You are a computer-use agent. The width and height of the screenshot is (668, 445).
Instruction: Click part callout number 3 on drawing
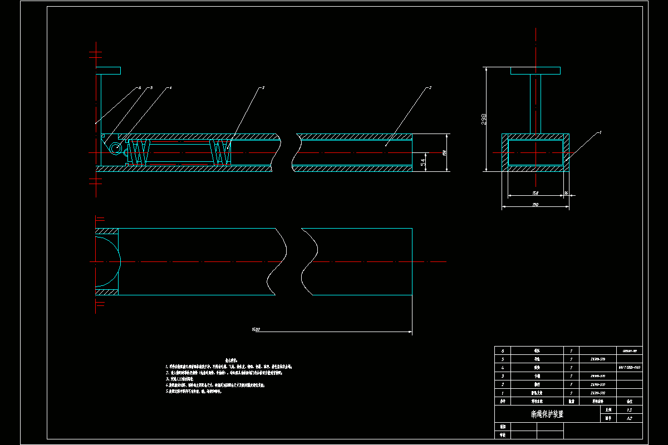click(x=263, y=87)
